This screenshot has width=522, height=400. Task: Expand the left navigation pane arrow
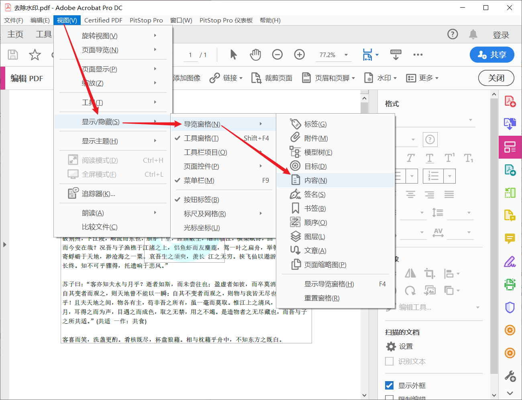coord(4,244)
